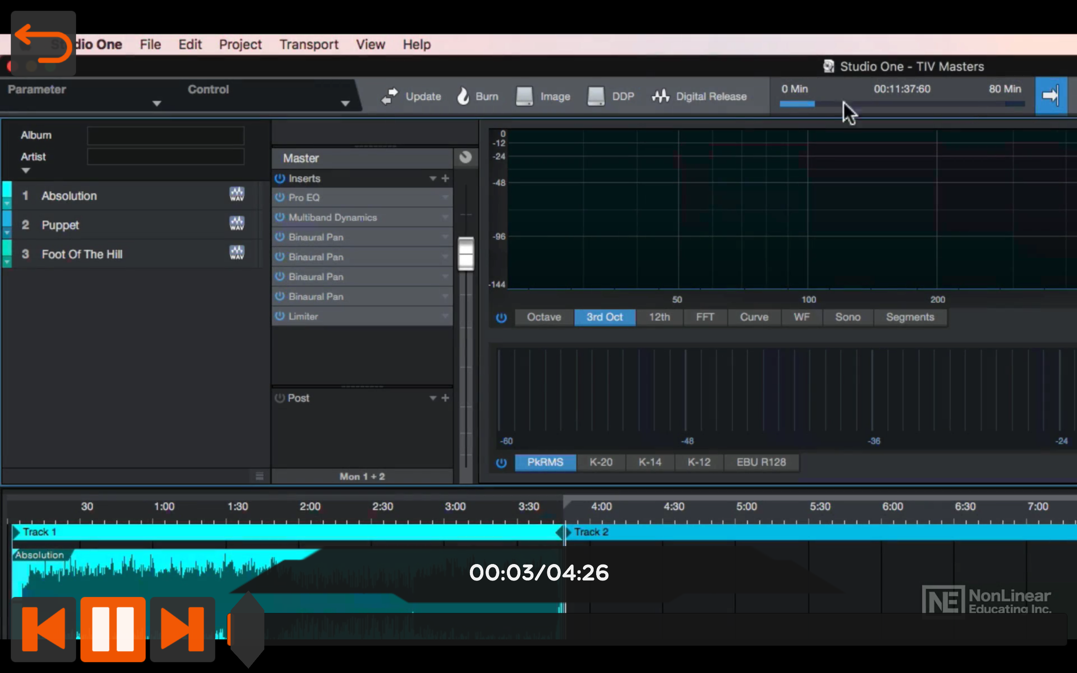Click the WAV icon beside Foot Of The Hill

237,252
